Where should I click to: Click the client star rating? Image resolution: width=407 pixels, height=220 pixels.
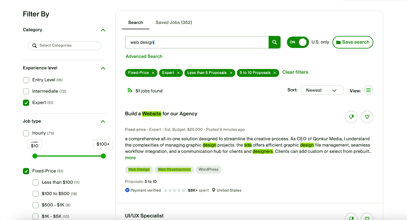point(174,190)
